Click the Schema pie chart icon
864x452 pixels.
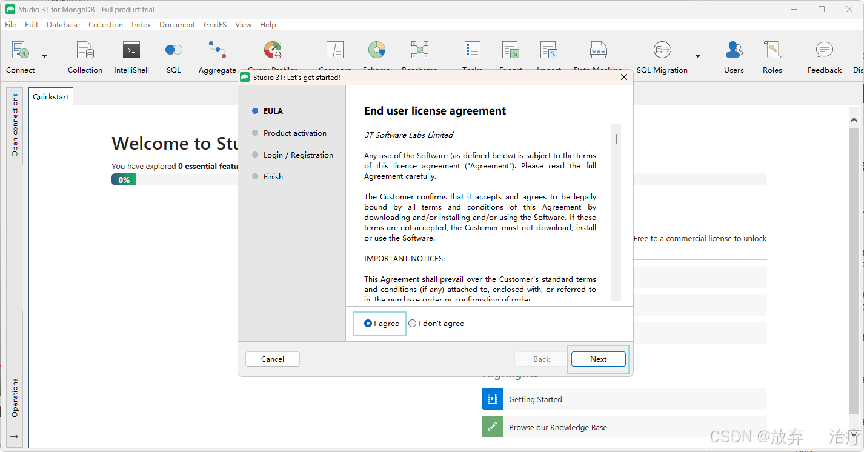click(377, 50)
